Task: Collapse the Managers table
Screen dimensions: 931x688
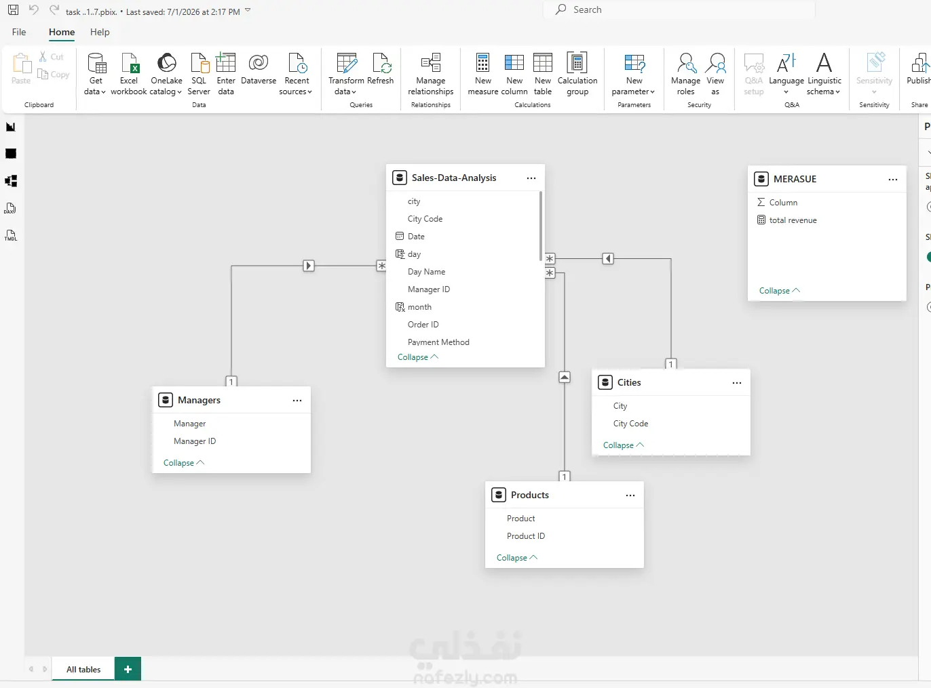Action: click(184, 463)
